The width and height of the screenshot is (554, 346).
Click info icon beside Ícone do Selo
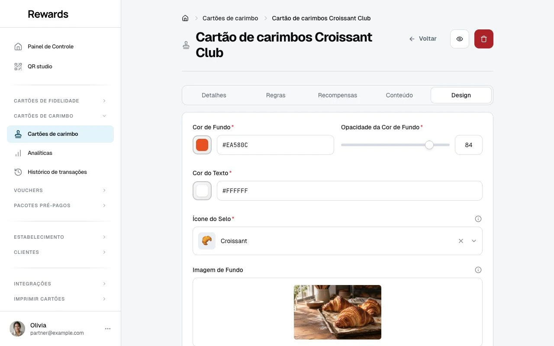(478, 219)
